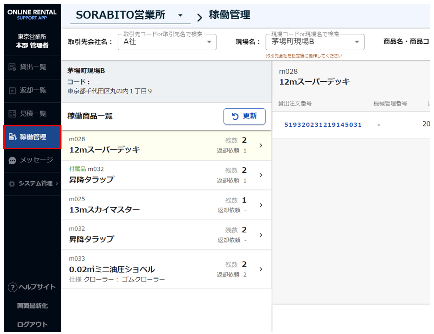Expand the m025 13mスカイマスター row chevron
The width and height of the screenshot is (434, 334).
pos(261,205)
